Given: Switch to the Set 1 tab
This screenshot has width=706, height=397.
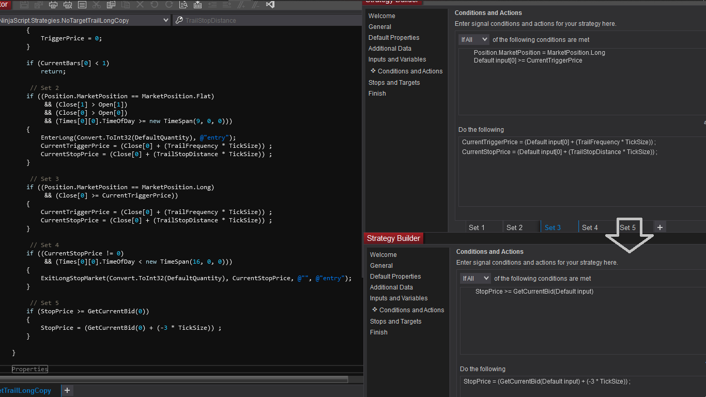Looking at the screenshot, I should click(x=477, y=227).
